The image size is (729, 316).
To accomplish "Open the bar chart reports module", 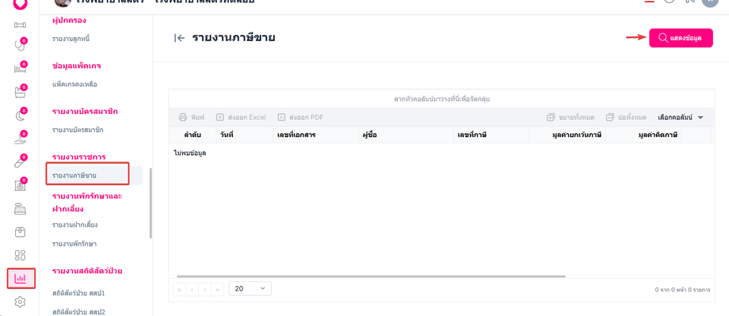I will pyautogui.click(x=20, y=278).
